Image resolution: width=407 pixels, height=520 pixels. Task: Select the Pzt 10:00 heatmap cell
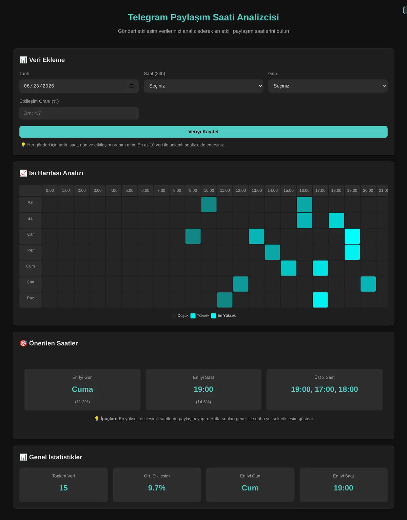pos(209,205)
